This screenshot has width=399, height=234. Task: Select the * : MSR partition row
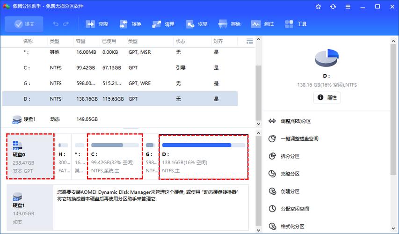120,52
